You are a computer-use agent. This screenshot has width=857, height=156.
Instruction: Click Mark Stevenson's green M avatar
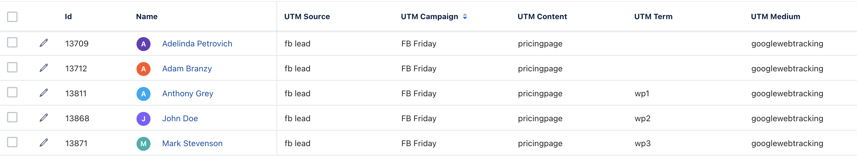[144, 144]
